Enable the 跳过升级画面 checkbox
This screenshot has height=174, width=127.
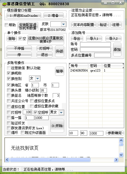pyautogui.click(x=22, y=132)
